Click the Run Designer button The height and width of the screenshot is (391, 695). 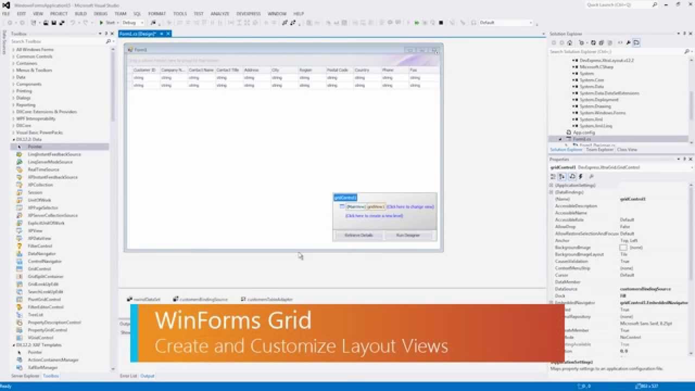(408, 235)
